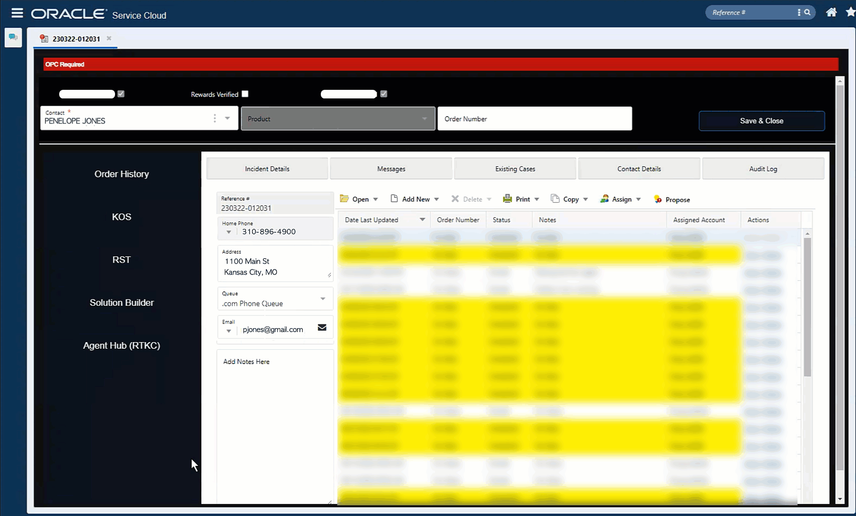Click the Email field pjones@gmail.com

(x=275, y=326)
